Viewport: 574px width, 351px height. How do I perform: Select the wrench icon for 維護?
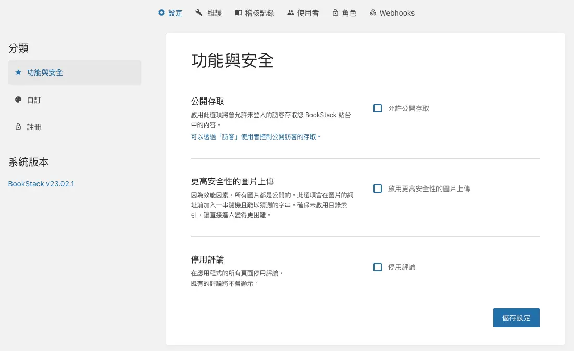click(198, 12)
